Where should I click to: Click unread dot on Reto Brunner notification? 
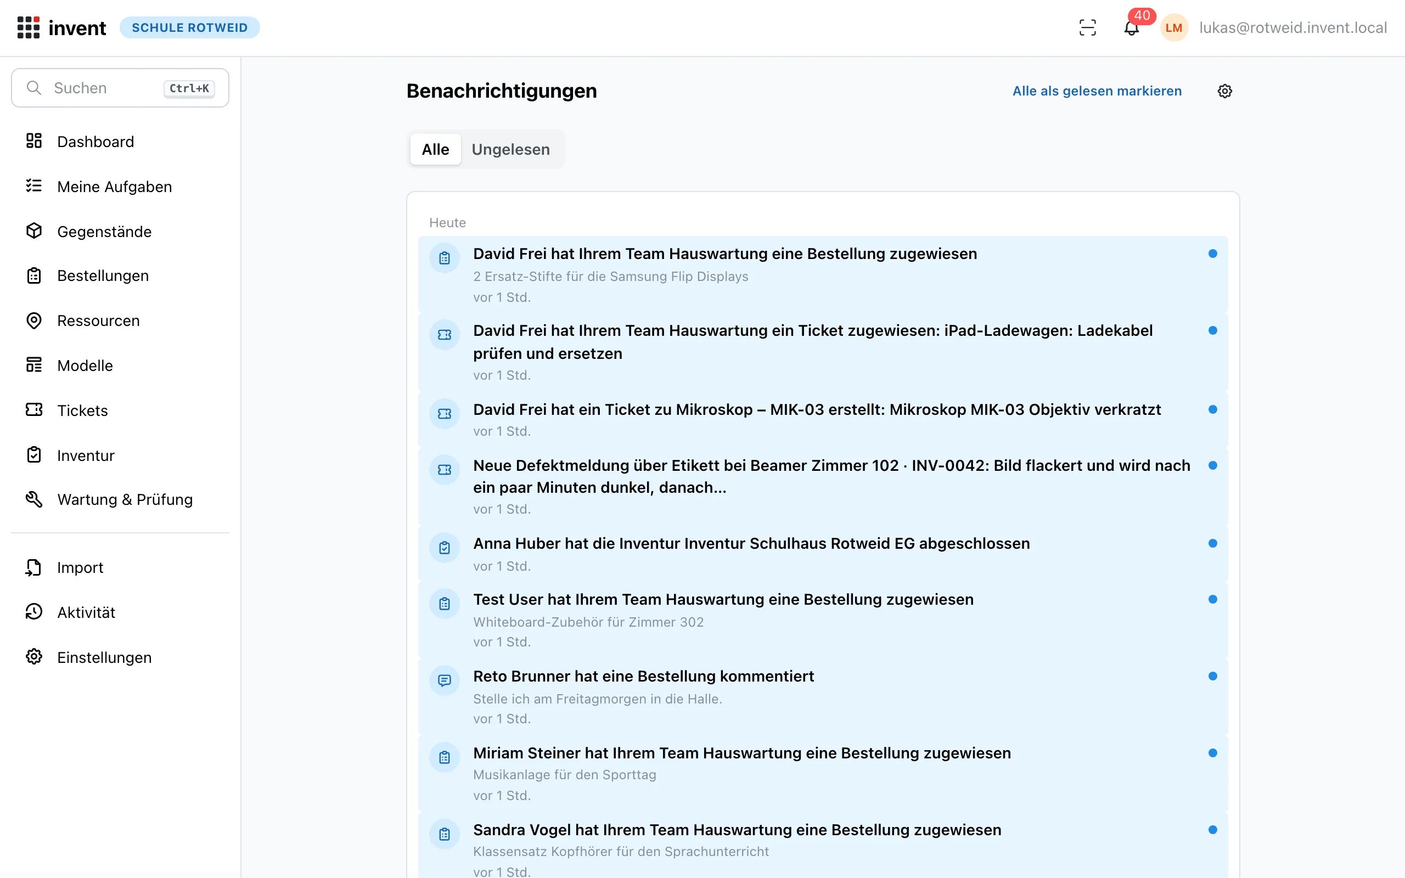click(1213, 676)
